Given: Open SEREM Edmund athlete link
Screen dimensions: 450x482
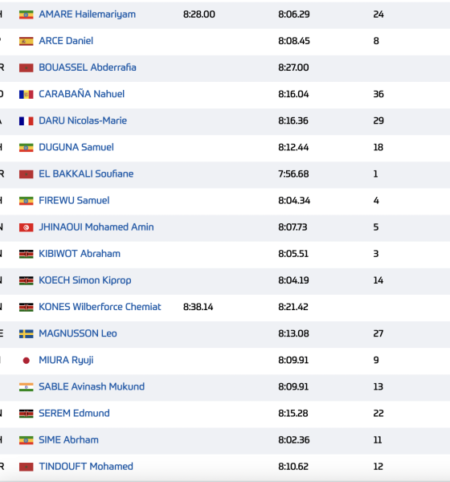Looking at the screenshot, I should 74,413.
